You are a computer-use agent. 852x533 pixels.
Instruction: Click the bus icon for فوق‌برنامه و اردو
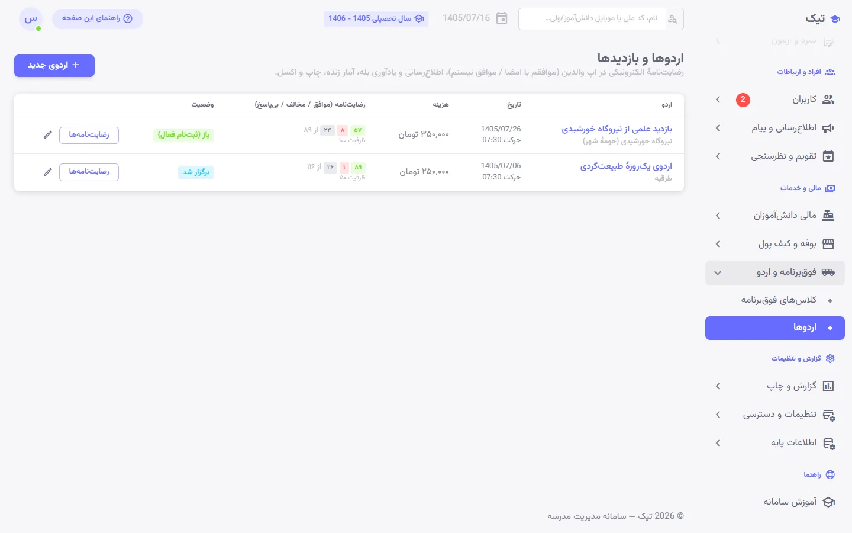click(x=828, y=272)
